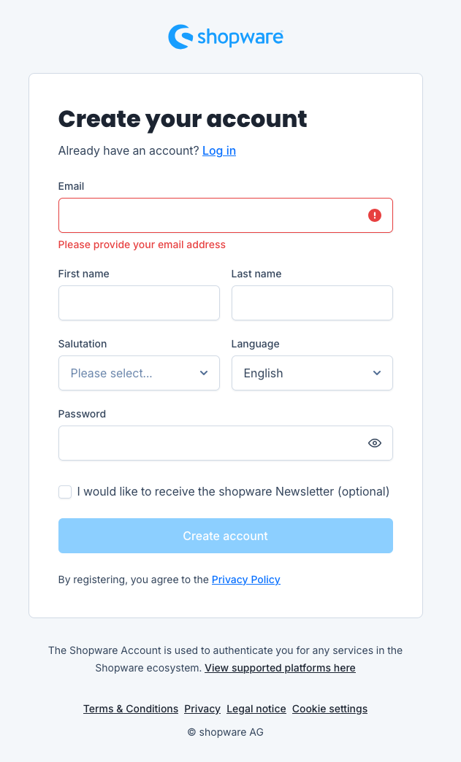Click the red error icon in the Email field
The image size is (461, 762).
[374, 215]
